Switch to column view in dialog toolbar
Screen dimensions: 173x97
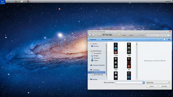click(x=107, y=35)
